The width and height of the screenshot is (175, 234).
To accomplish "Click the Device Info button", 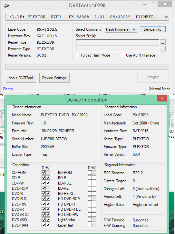I will [152, 29].
